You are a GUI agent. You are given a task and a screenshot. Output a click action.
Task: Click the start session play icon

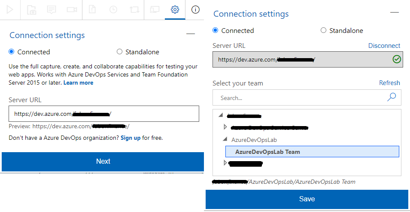[x=10, y=9]
